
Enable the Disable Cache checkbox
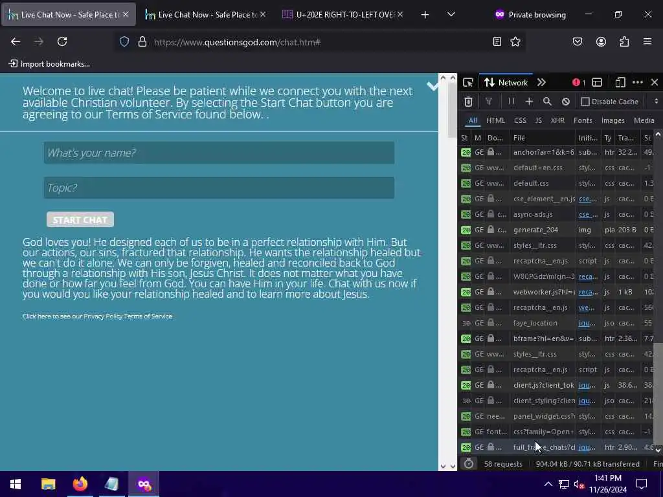click(585, 102)
